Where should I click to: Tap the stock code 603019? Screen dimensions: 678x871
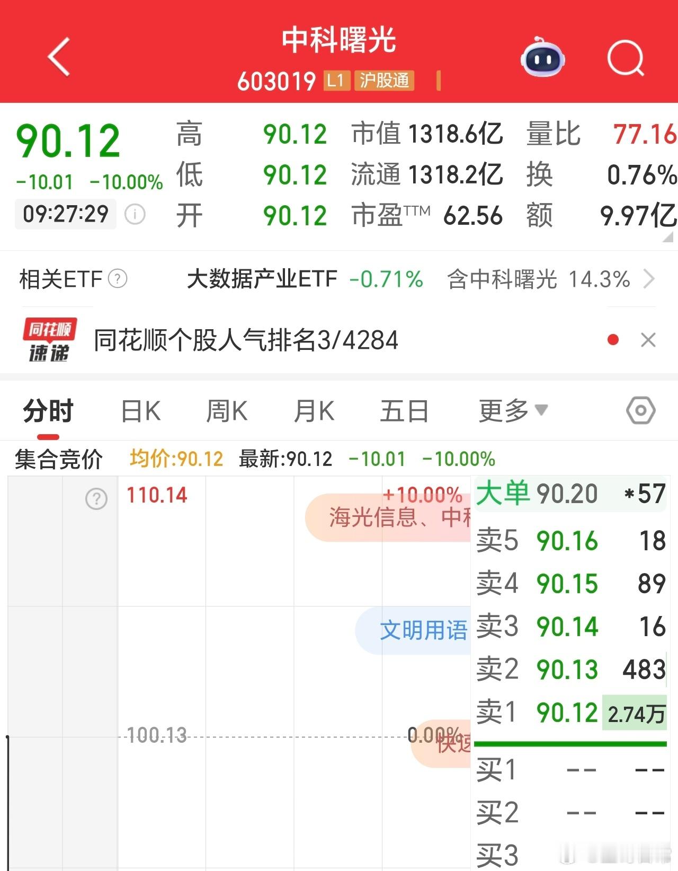click(276, 81)
